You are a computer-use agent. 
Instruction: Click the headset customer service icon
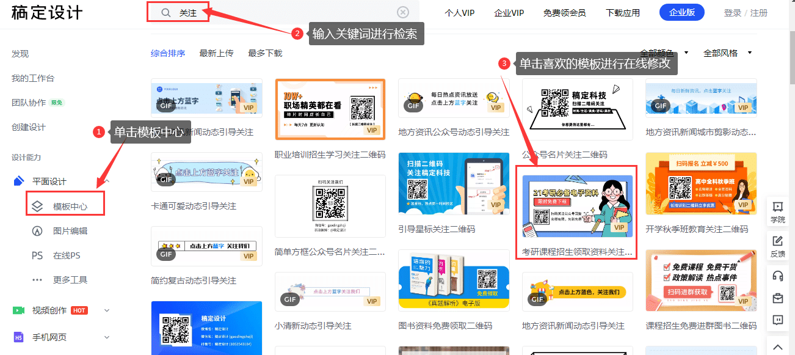778,276
